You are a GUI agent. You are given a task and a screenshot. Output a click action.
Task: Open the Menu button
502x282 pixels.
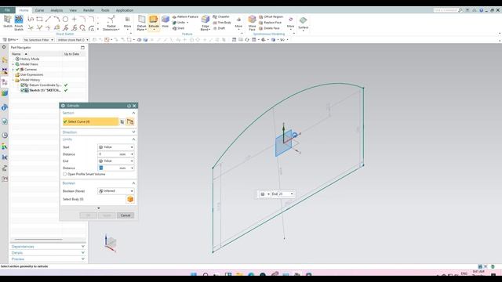click(10, 40)
